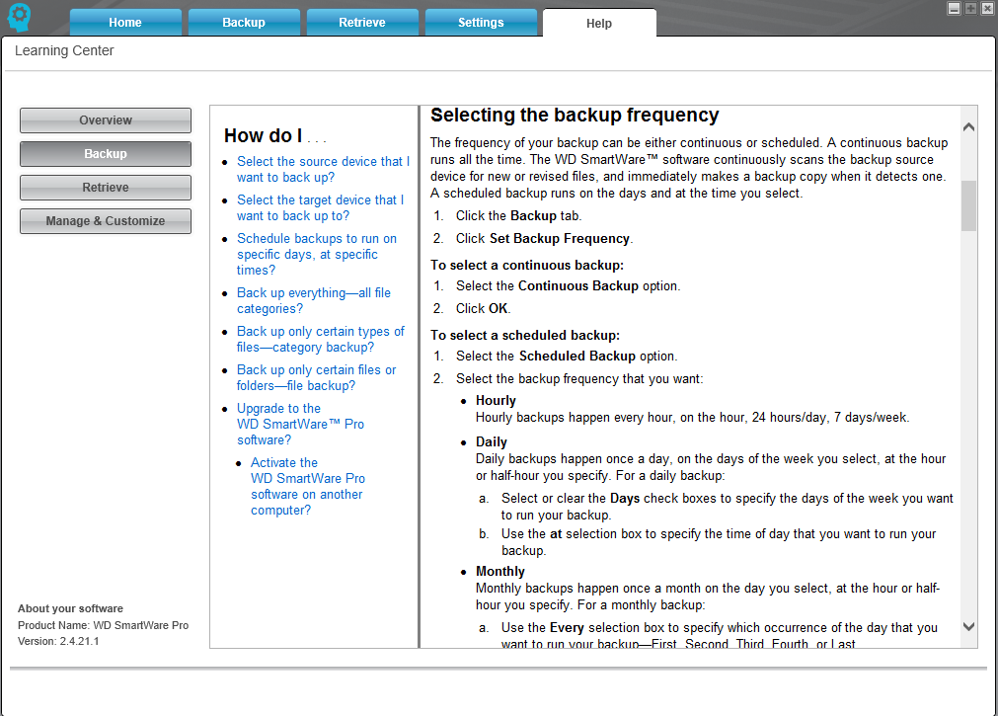Click the 'Hourly' bullet heading
This screenshot has width=998, height=716.
click(496, 401)
